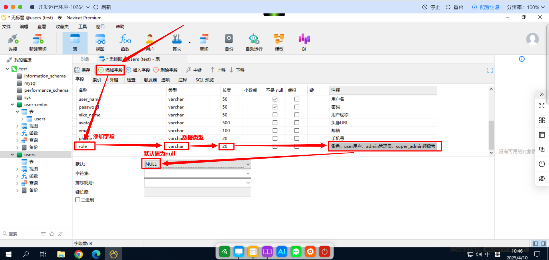Switch to the SQL 预览 tab
549x260 pixels.
pos(204,80)
